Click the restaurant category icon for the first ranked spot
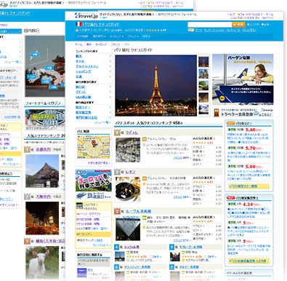The image size is (287, 281). click(x=144, y=139)
